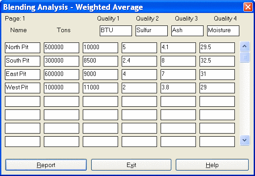Select South Pit sulfur value 2.4
Image resolution: width=255 pixels, height=176 pixels.
pyautogui.click(x=139, y=61)
